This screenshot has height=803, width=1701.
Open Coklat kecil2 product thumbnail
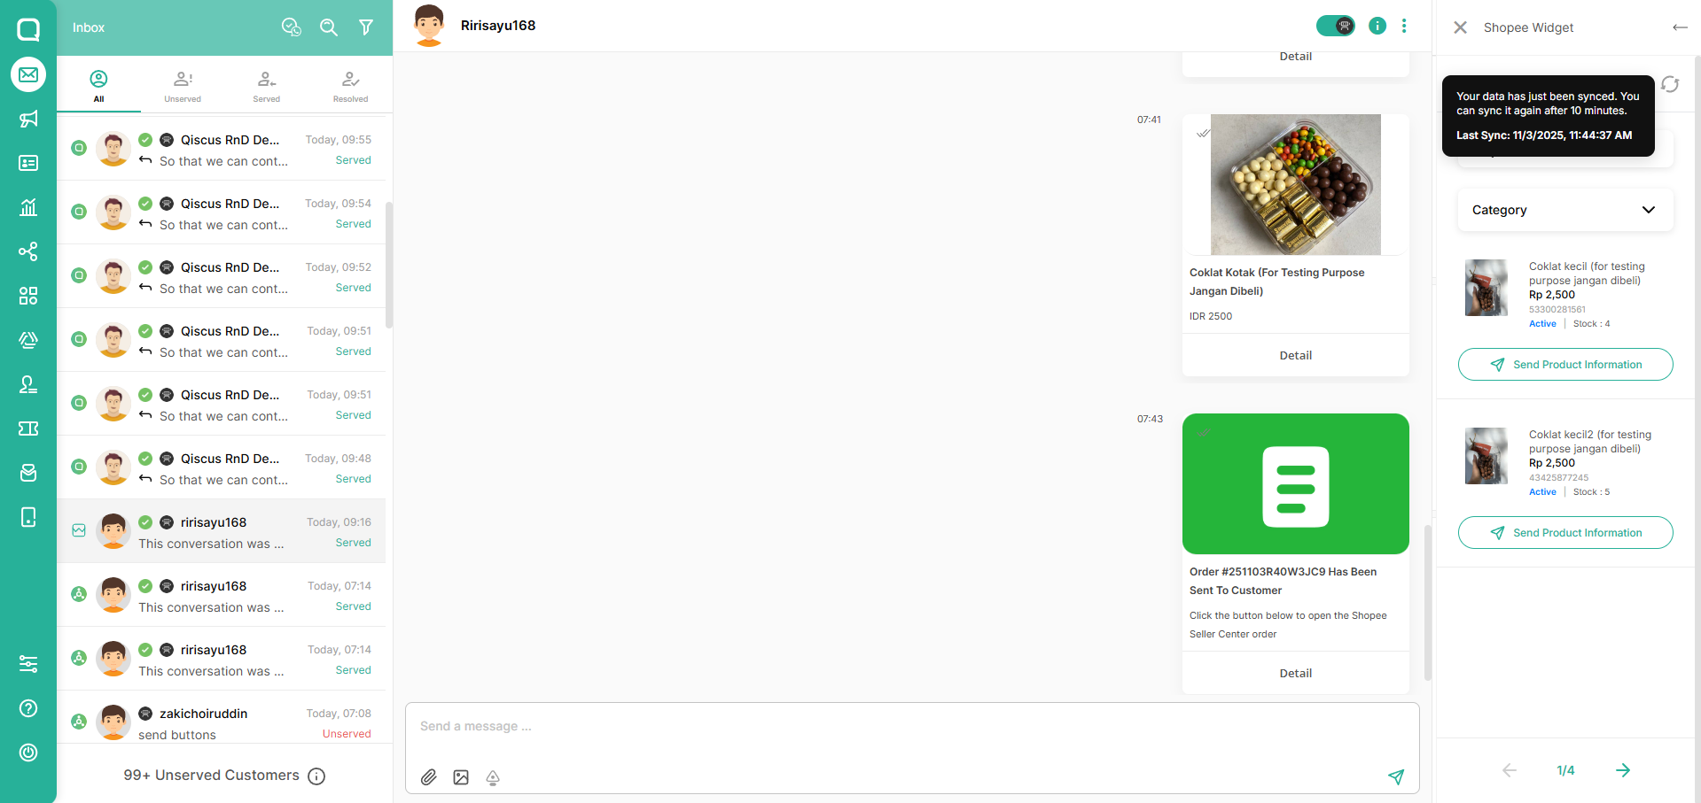[x=1486, y=456]
